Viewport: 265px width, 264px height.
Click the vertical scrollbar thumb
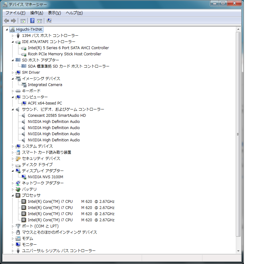[238, 134]
